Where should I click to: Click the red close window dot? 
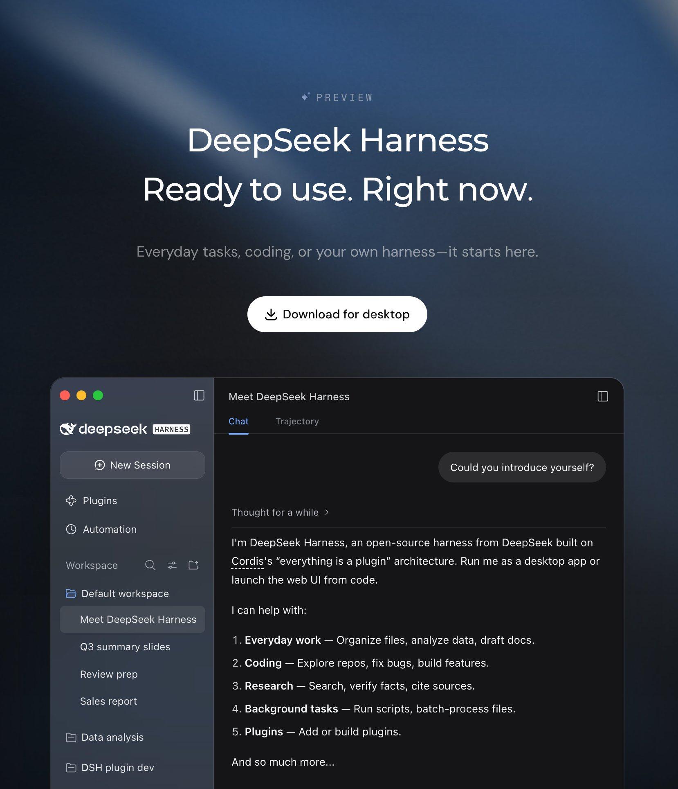[65, 395]
